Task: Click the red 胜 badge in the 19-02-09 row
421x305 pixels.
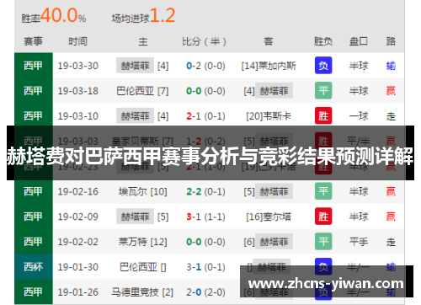Action: click(323, 217)
